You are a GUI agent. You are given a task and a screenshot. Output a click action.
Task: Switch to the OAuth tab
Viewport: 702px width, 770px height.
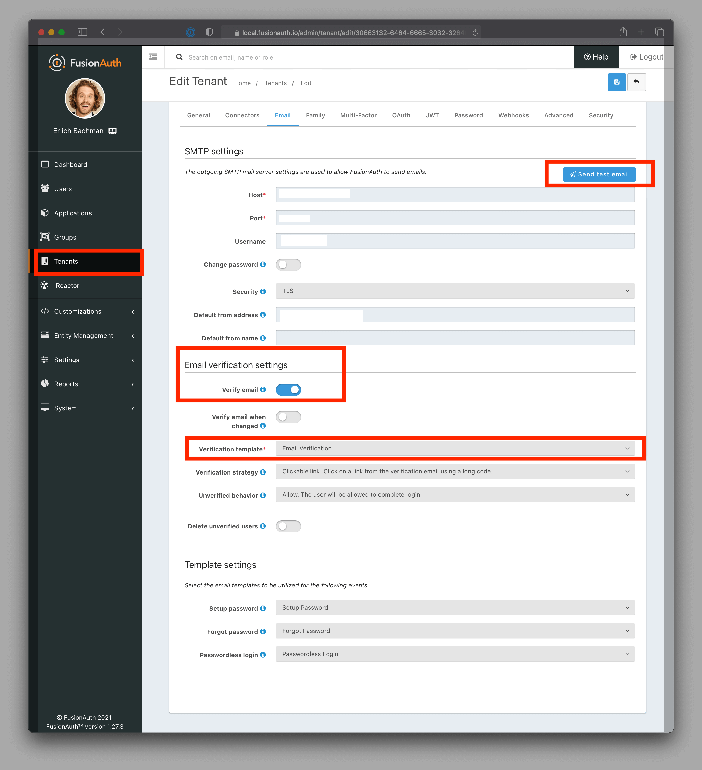[x=401, y=115]
